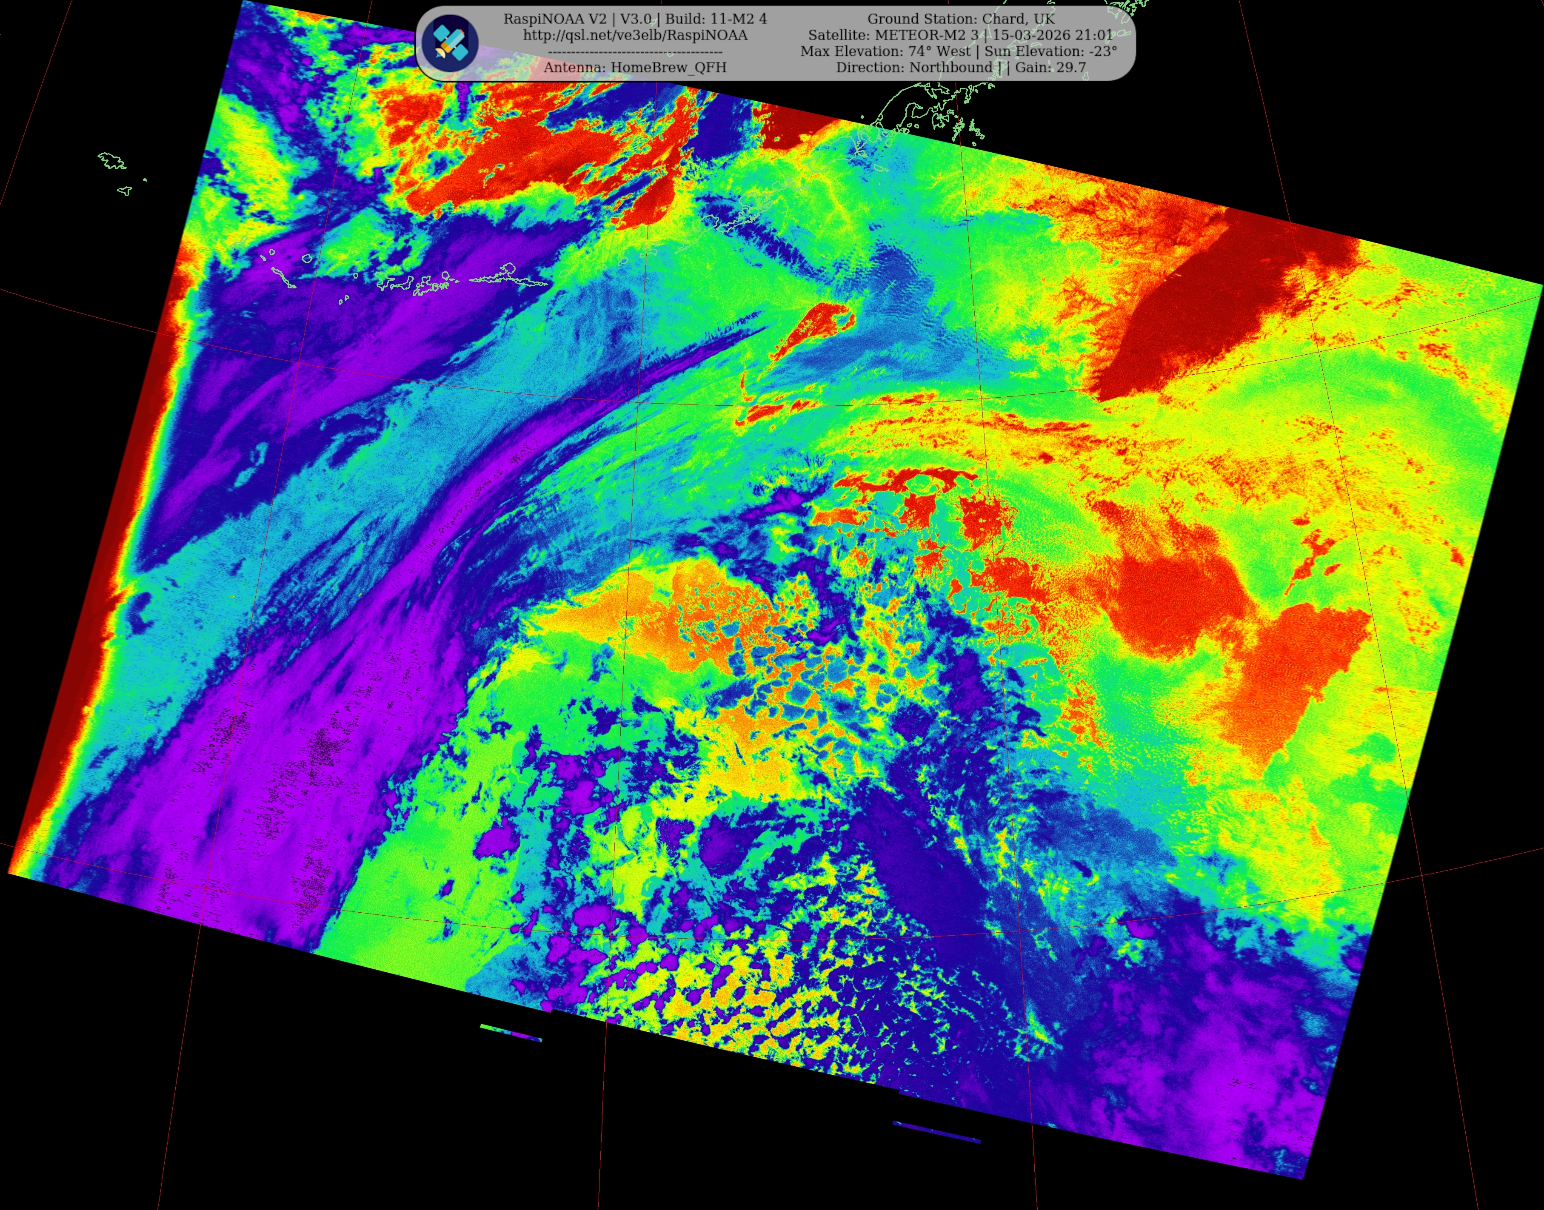Screen dimensions: 1544x1210
Task: Select the Antenna: HomeBrew_QFH label
Action: click(x=635, y=67)
